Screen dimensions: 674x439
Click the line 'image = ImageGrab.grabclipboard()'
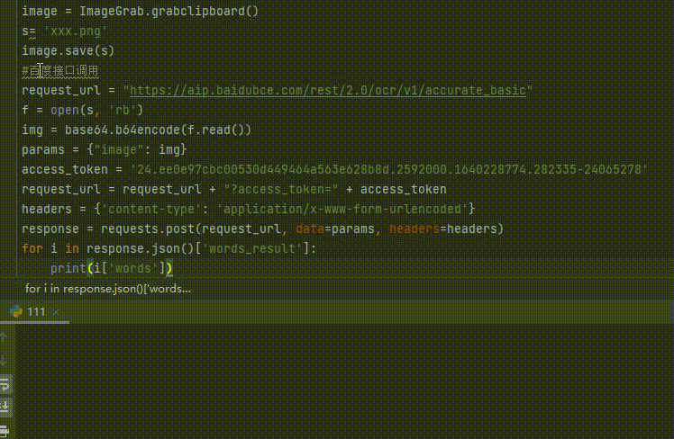click(141, 11)
